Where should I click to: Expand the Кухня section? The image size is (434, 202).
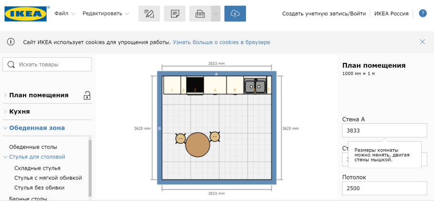[x=20, y=111]
